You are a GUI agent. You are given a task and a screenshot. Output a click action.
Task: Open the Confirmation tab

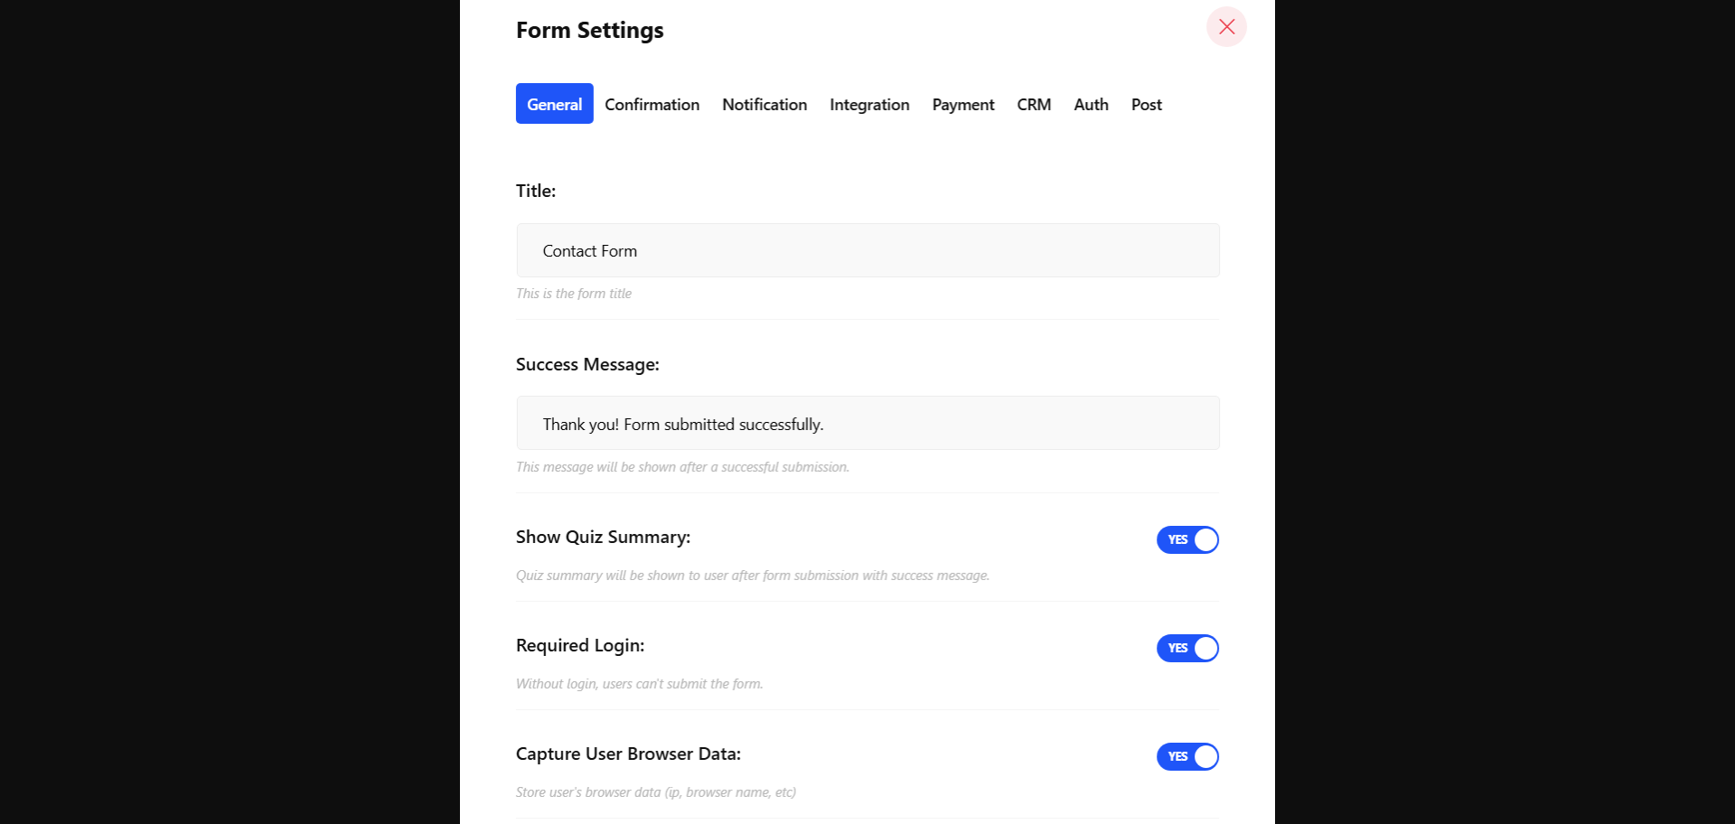click(652, 104)
